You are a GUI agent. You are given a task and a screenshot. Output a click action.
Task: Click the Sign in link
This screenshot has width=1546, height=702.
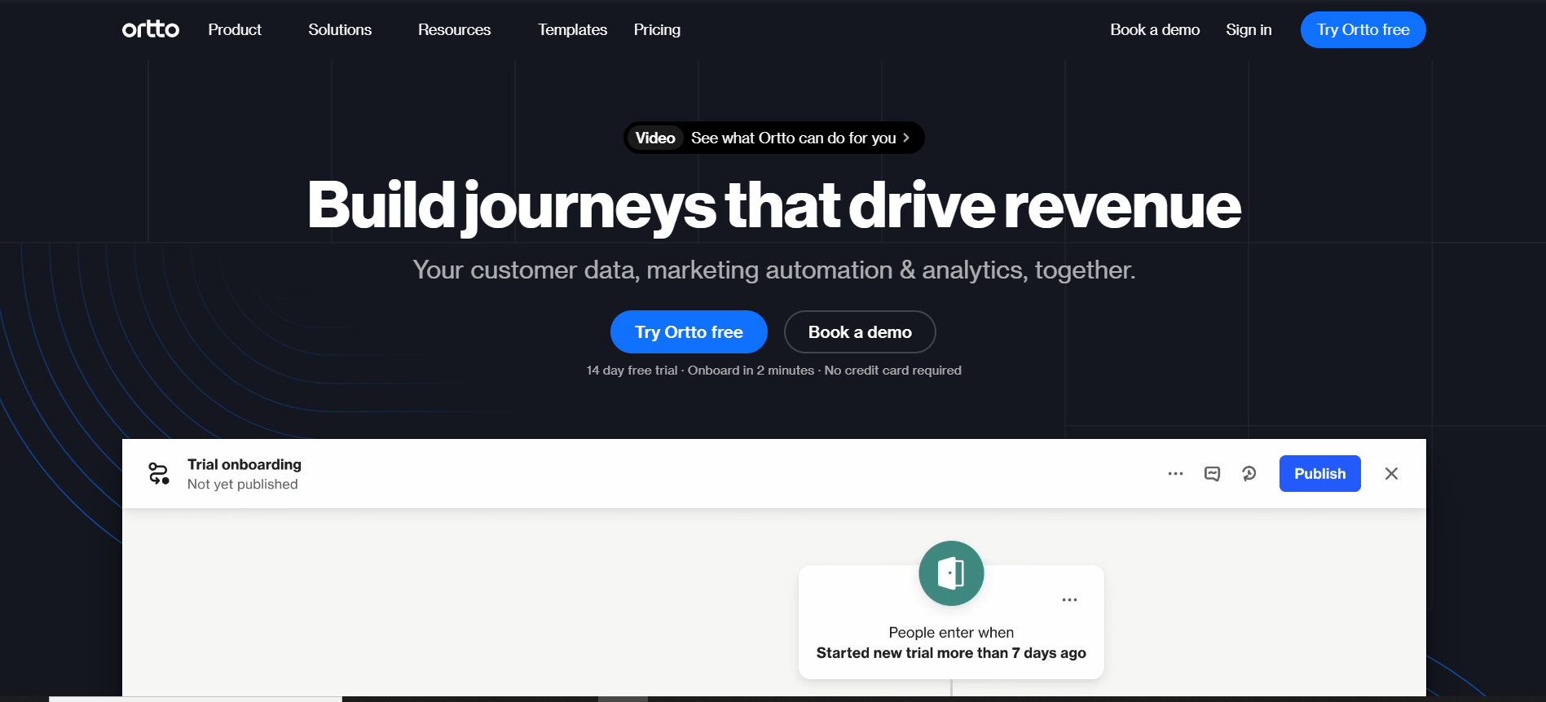1249,29
